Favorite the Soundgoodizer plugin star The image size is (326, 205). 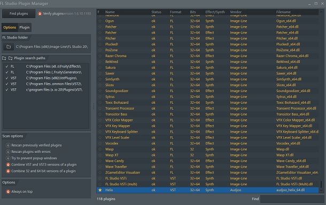coord(100,91)
